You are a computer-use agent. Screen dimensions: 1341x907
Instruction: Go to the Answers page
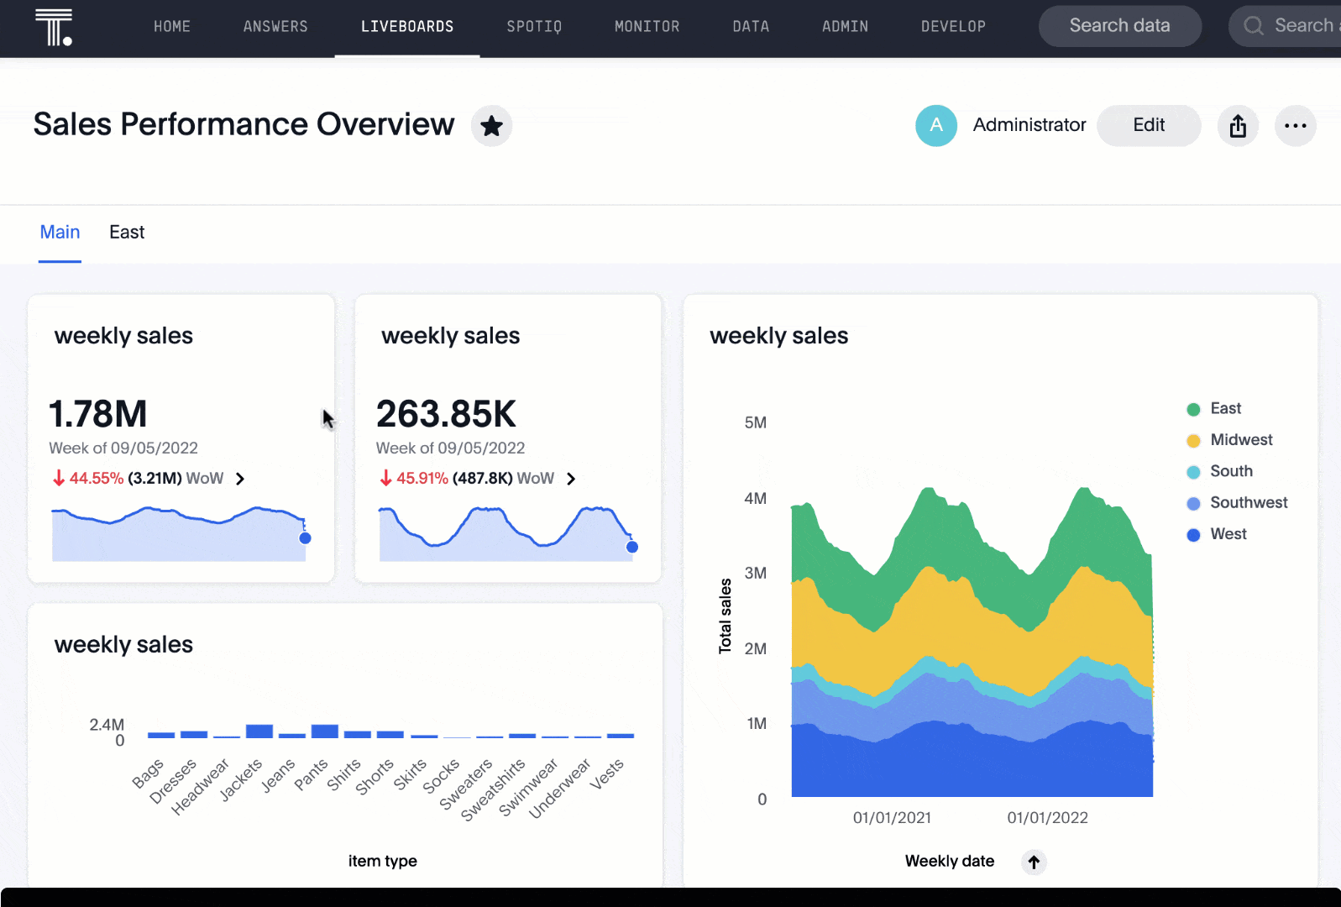pos(275,27)
